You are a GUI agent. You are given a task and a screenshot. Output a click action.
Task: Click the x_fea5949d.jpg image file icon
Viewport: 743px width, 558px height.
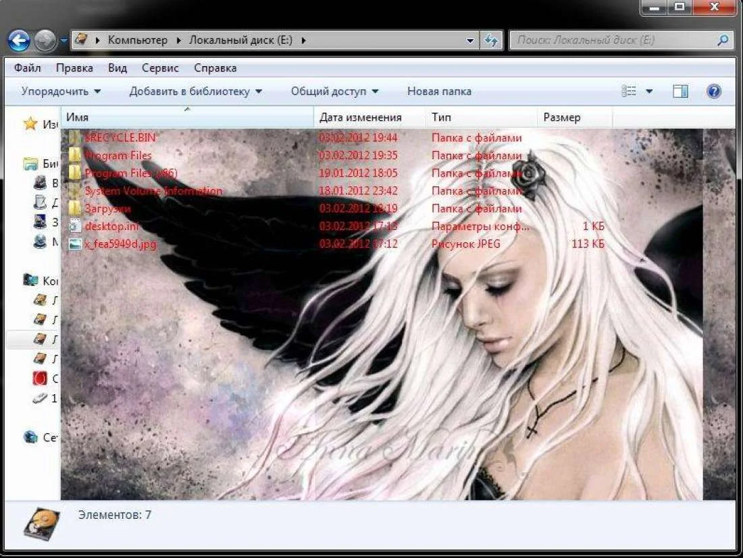(x=75, y=244)
